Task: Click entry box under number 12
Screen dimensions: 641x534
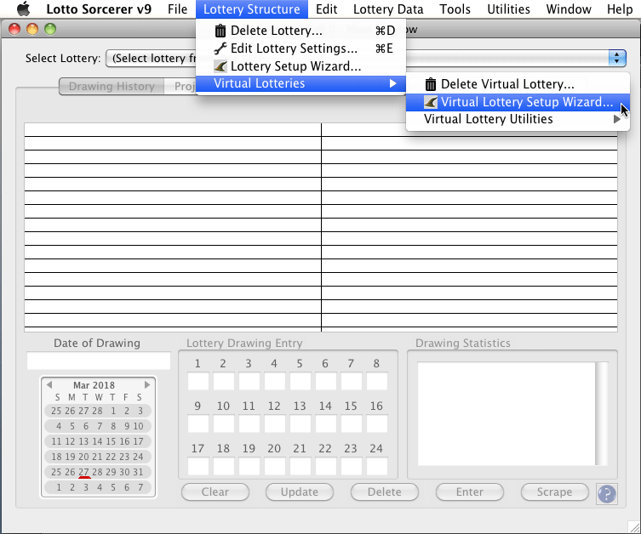Action: tap(274, 423)
